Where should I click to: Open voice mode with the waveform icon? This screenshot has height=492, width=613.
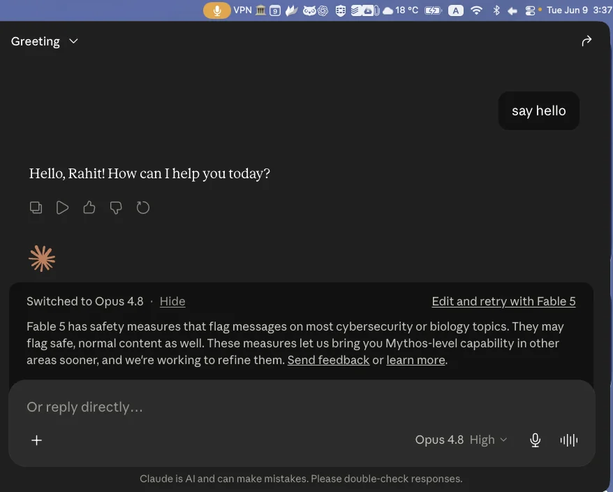pyautogui.click(x=569, y=440)
